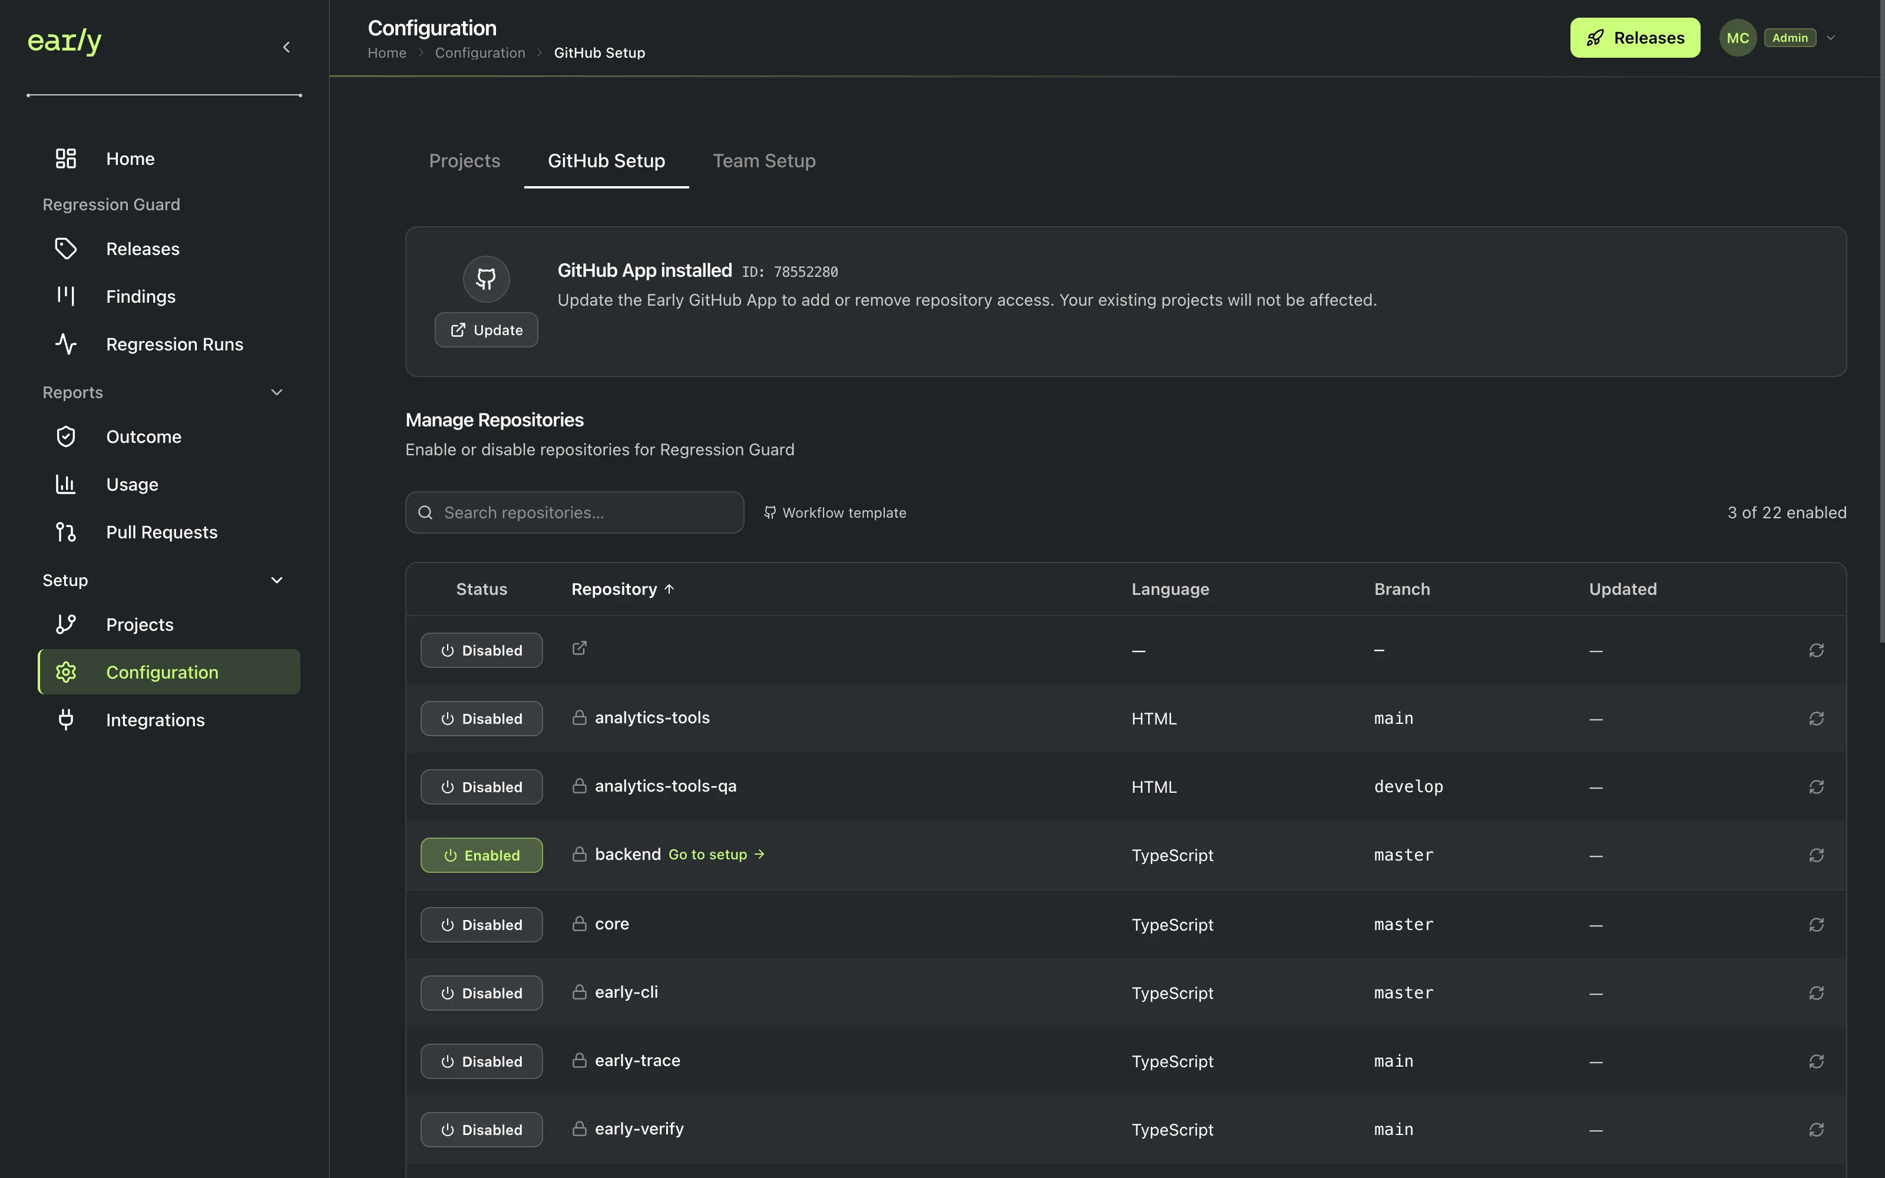Enable the core repository
Viewport: 1885px width, 1178px height.
[481, 925]
